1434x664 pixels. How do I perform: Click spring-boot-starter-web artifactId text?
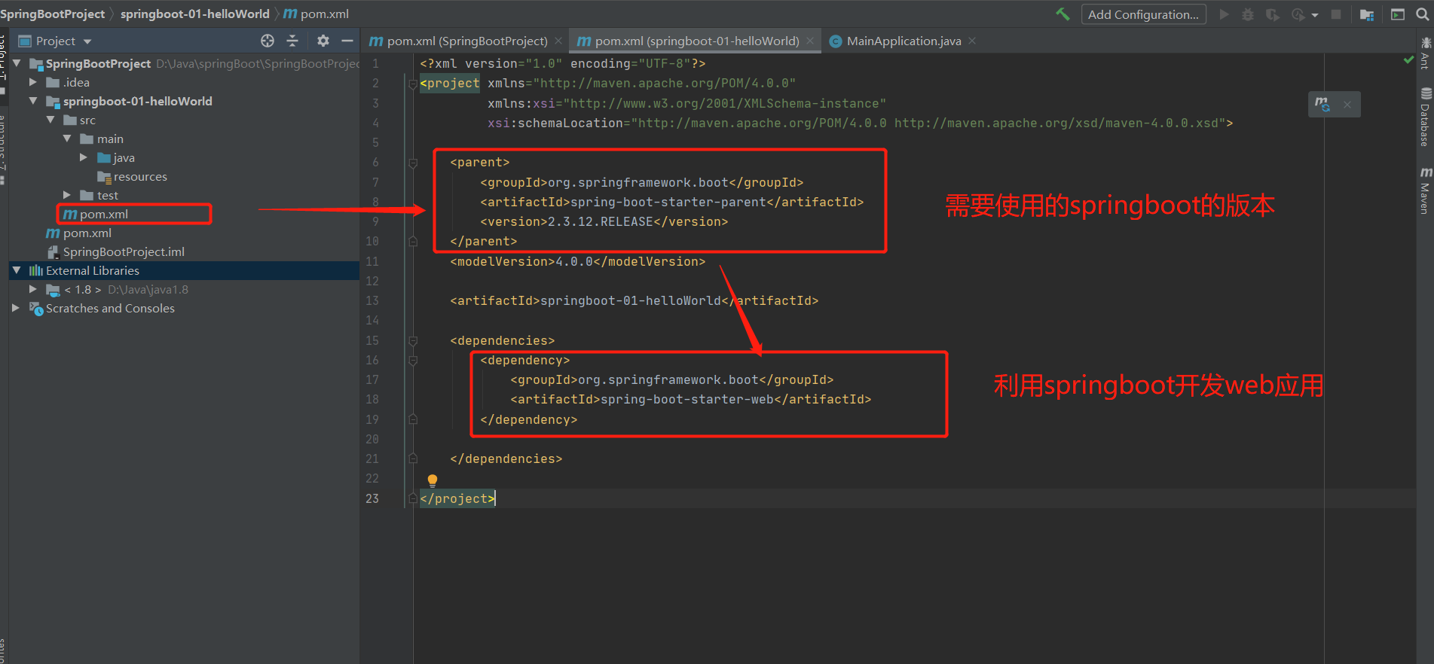click(x=687, y=400)
